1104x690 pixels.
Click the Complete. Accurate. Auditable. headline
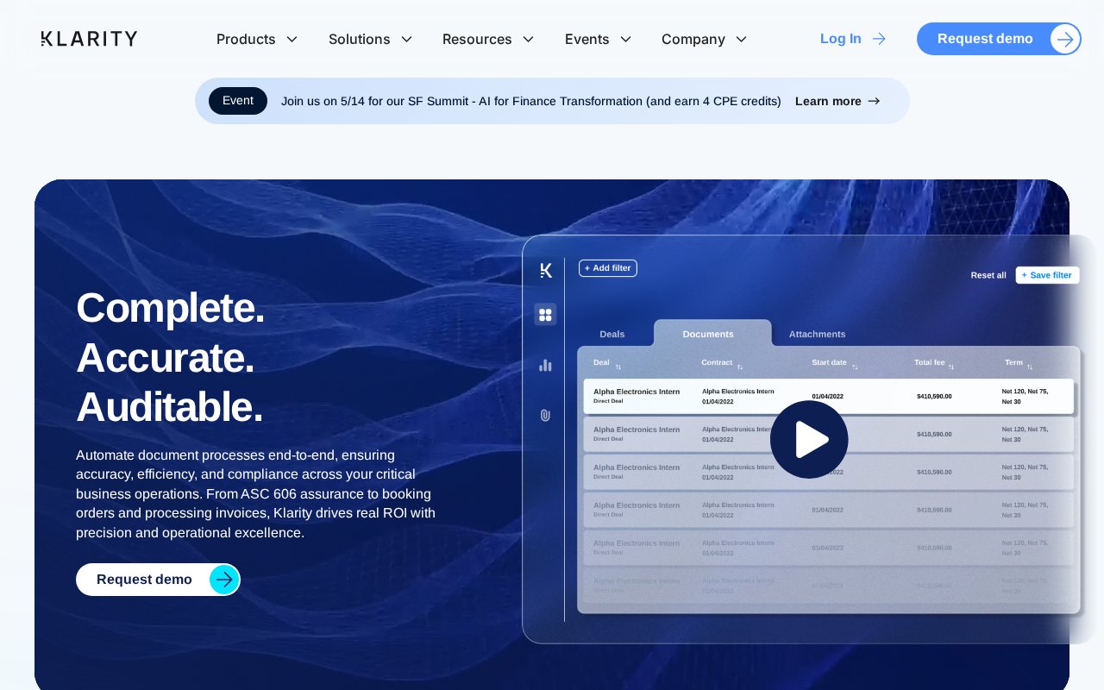[171, 357]
